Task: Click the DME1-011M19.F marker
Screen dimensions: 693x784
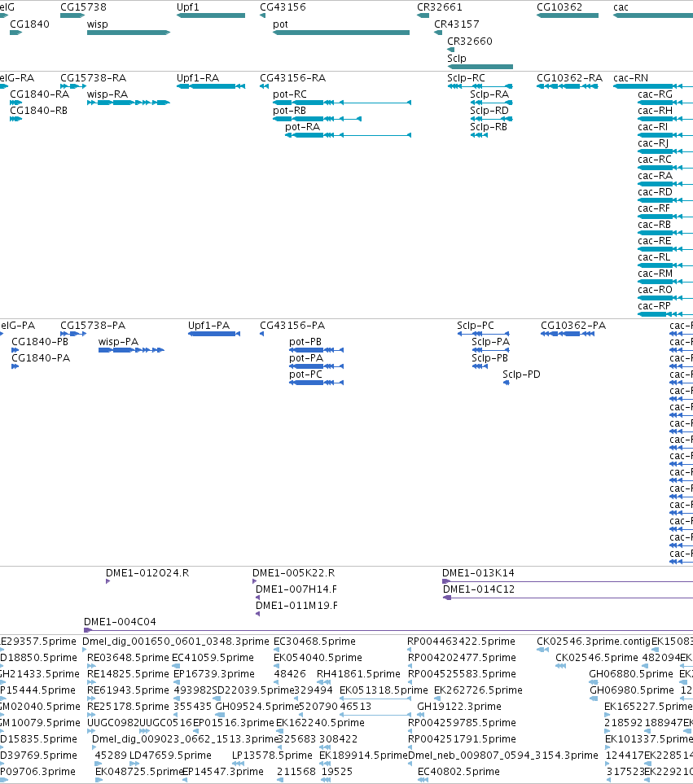Action: tap(257, 614)
